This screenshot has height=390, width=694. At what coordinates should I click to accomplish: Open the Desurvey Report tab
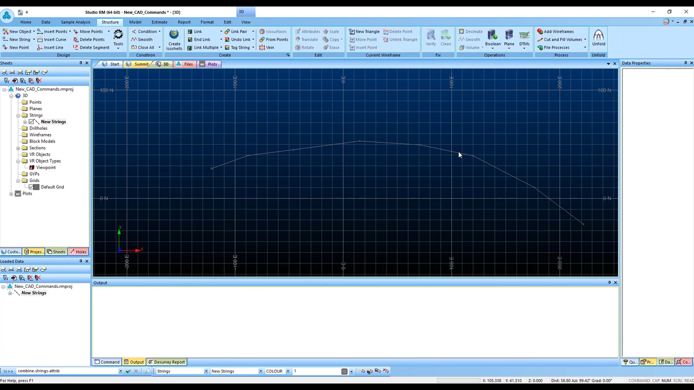click(167, 362)
